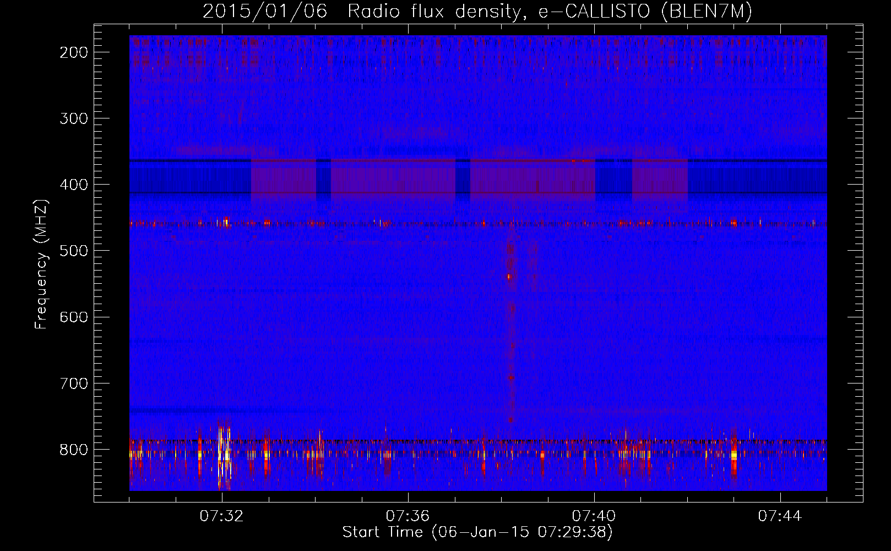Click the 400 frequency tick label

tap(74, 185)
